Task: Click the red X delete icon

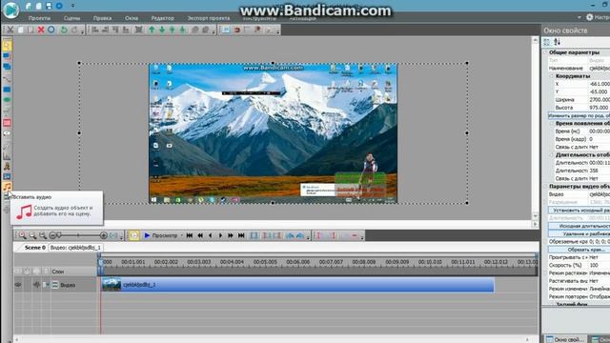Action: [41, 30]
